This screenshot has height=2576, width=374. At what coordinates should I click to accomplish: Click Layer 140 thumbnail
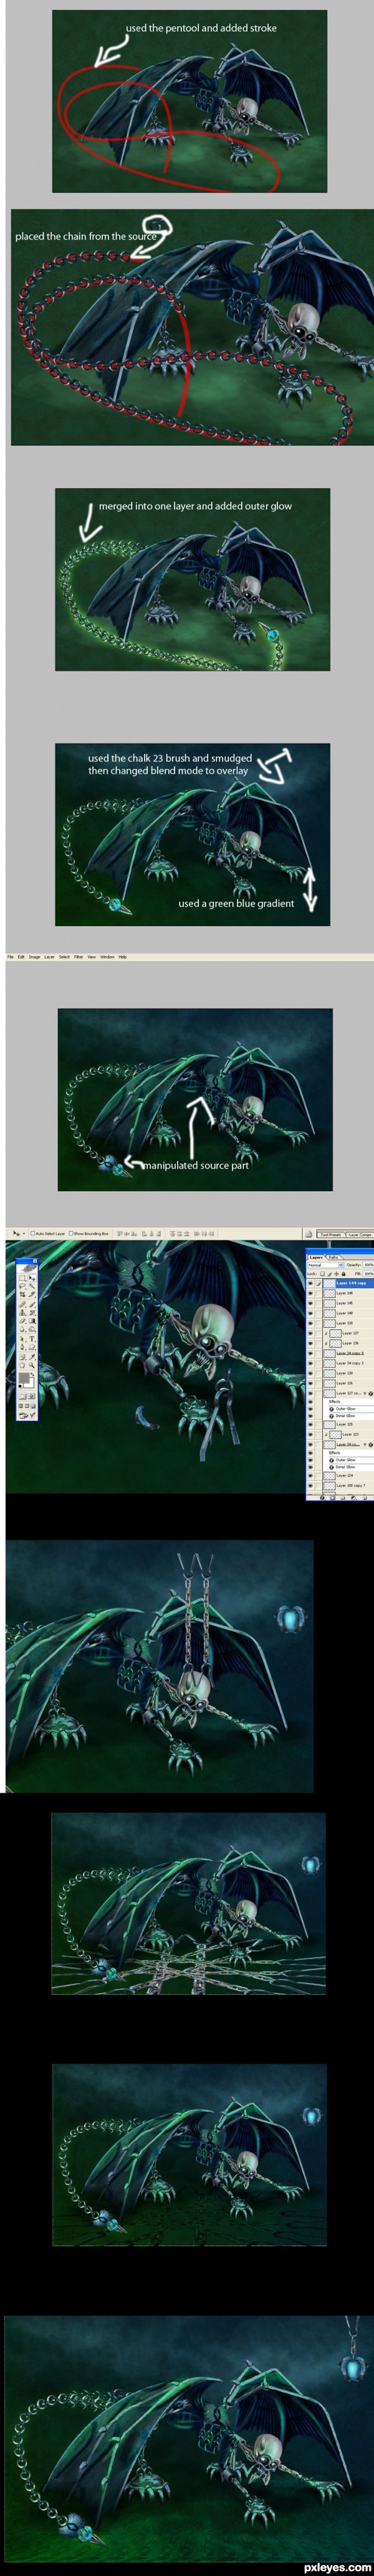tap(330, 1313)
